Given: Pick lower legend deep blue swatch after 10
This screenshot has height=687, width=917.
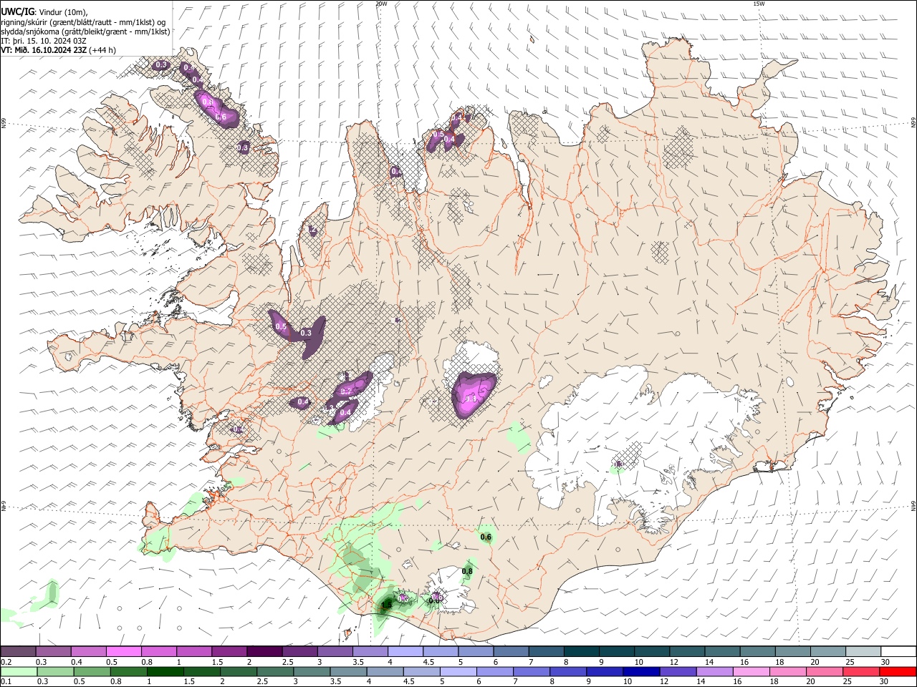Looking at the screenshot, I should coord(640,672).
